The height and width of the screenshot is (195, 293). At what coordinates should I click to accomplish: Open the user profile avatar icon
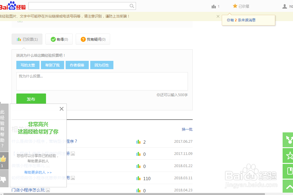[285, 6]
